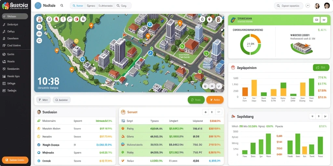
Task: Expand the plus button in the Sonact panel
Action: click(x=206, y=112)
